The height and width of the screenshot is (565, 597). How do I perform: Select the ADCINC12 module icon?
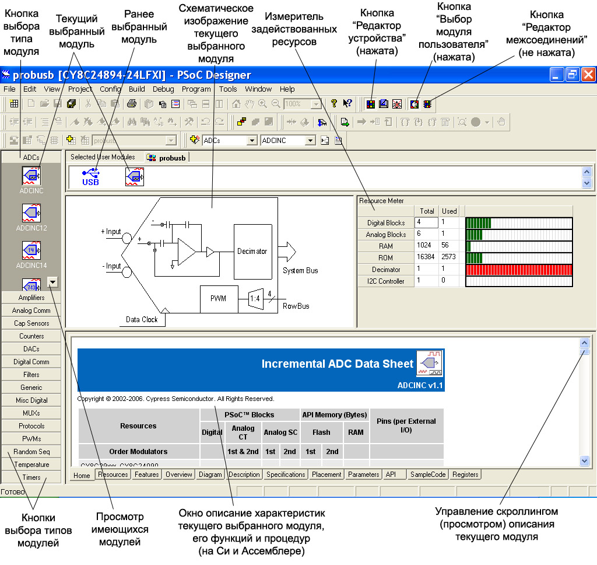click(x=31, y=212)
